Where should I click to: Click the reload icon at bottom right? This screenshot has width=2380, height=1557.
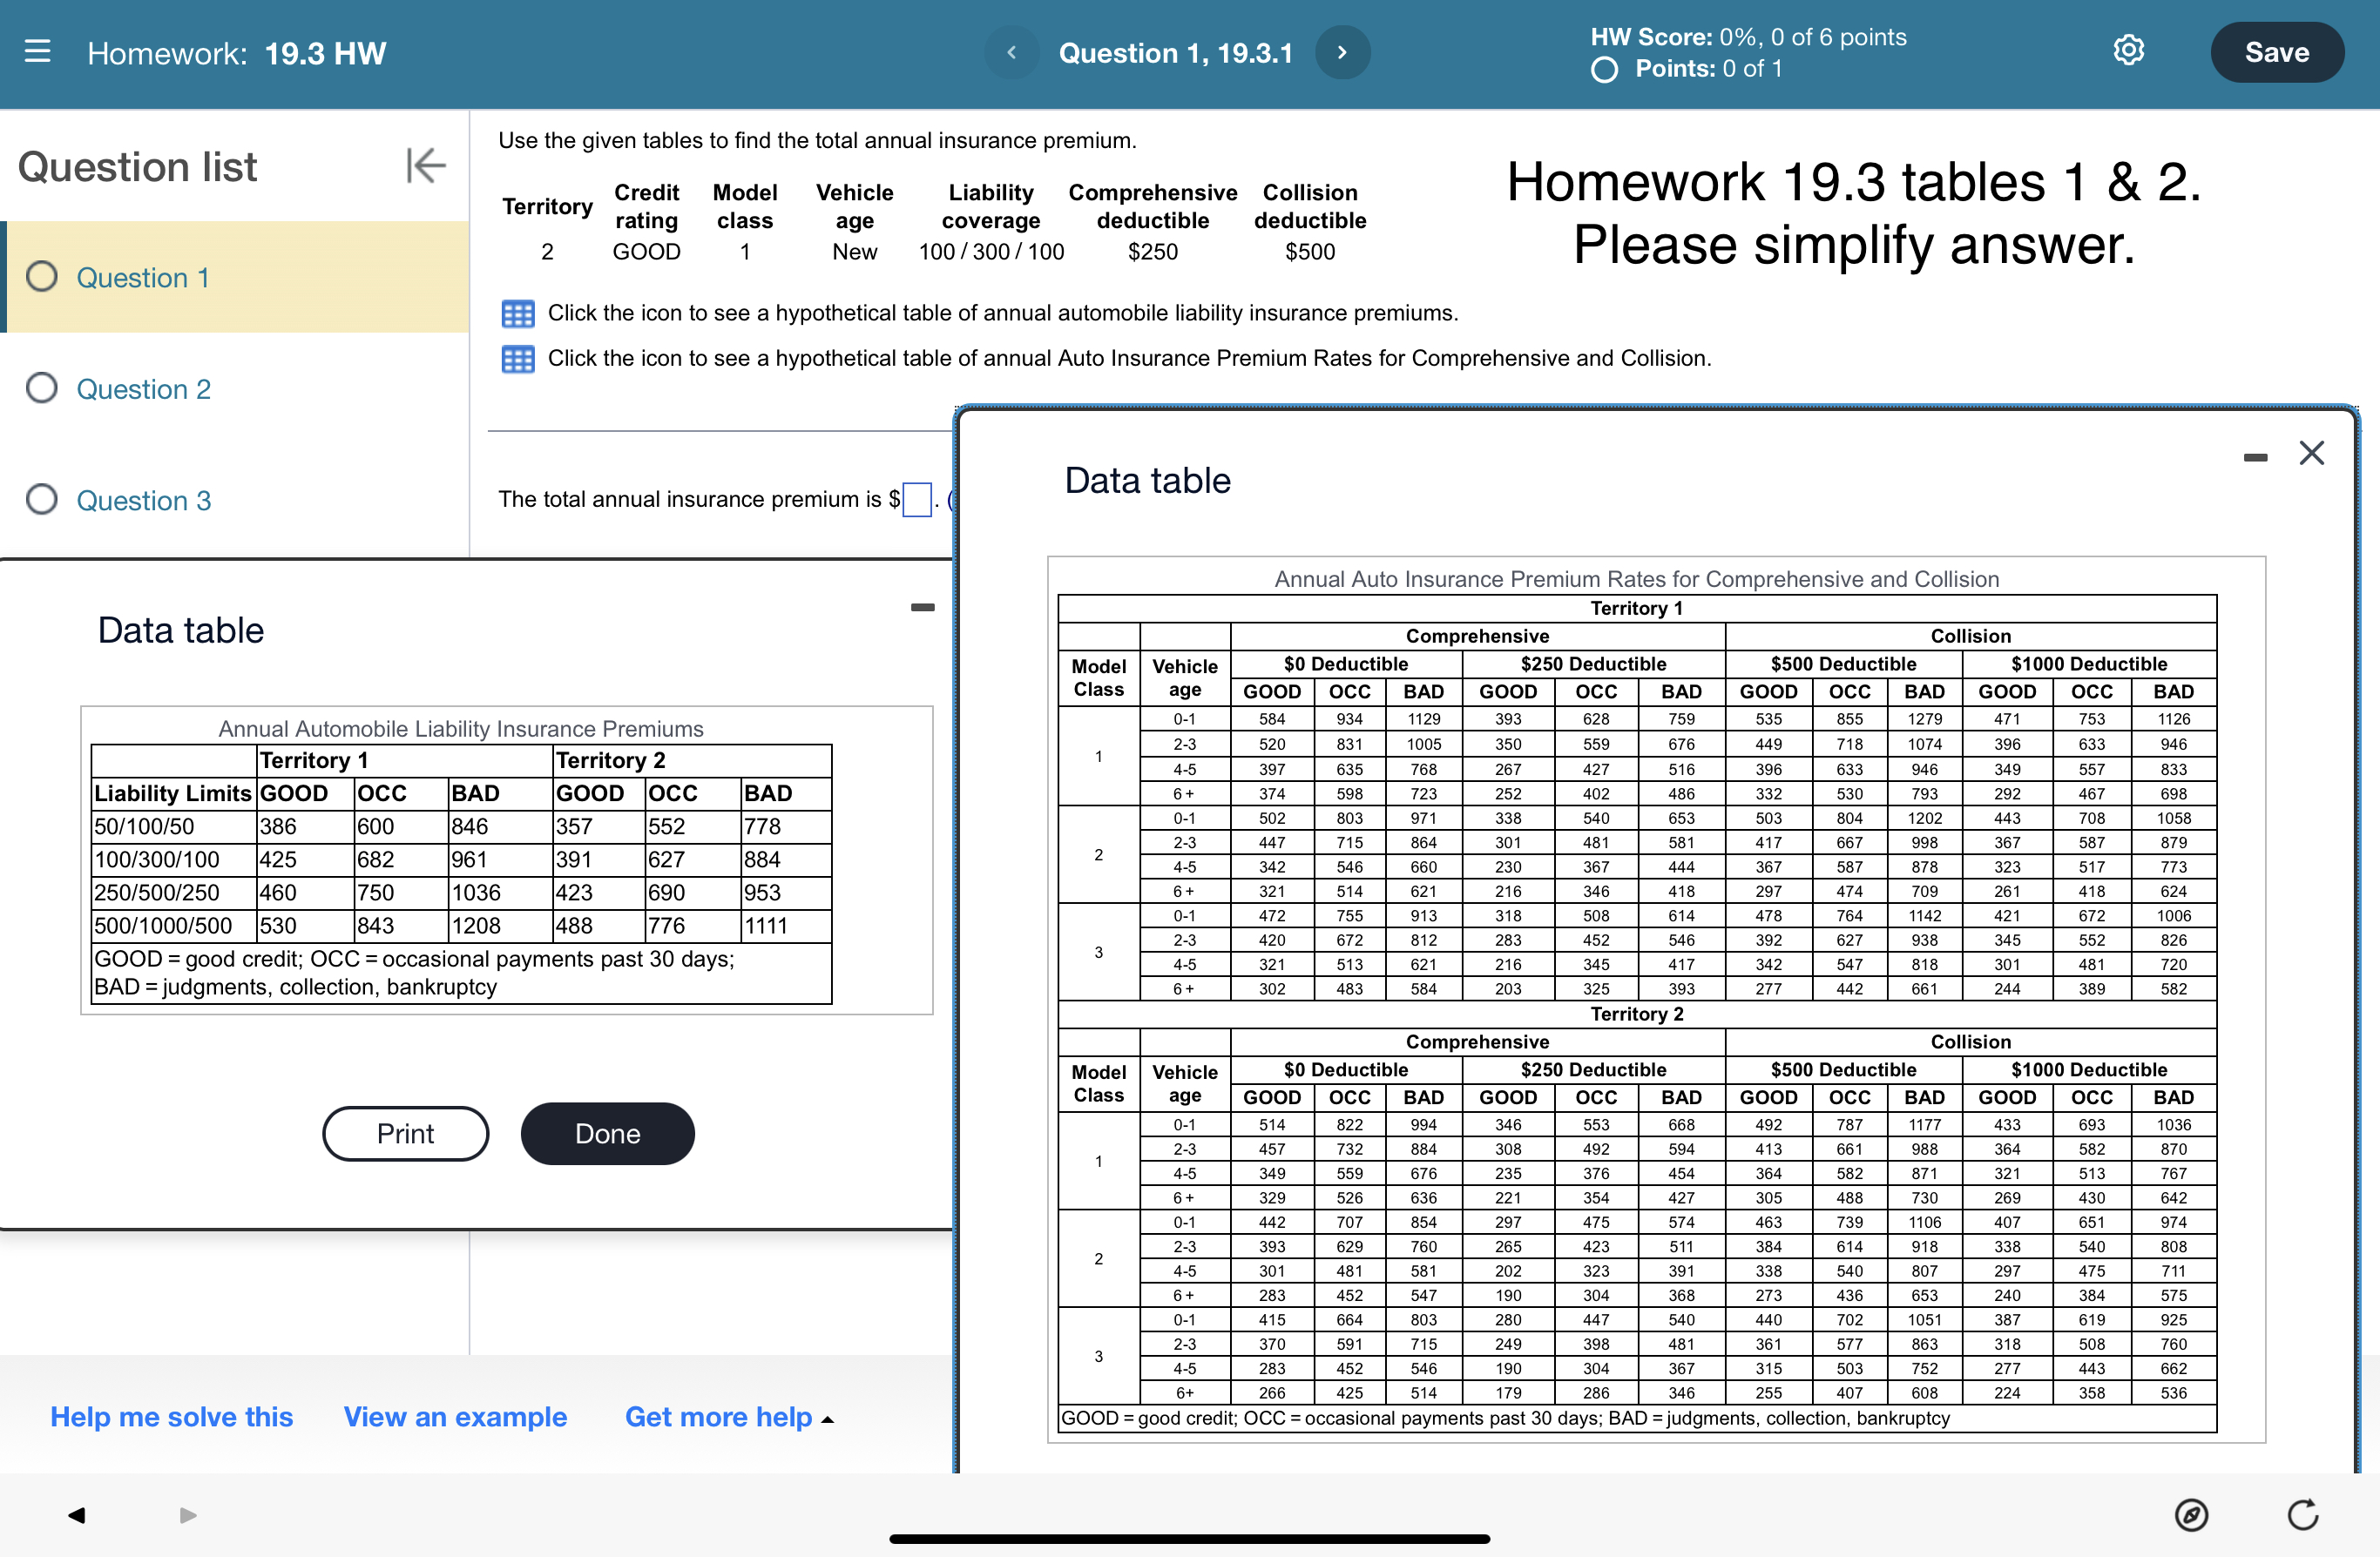2303,1515
